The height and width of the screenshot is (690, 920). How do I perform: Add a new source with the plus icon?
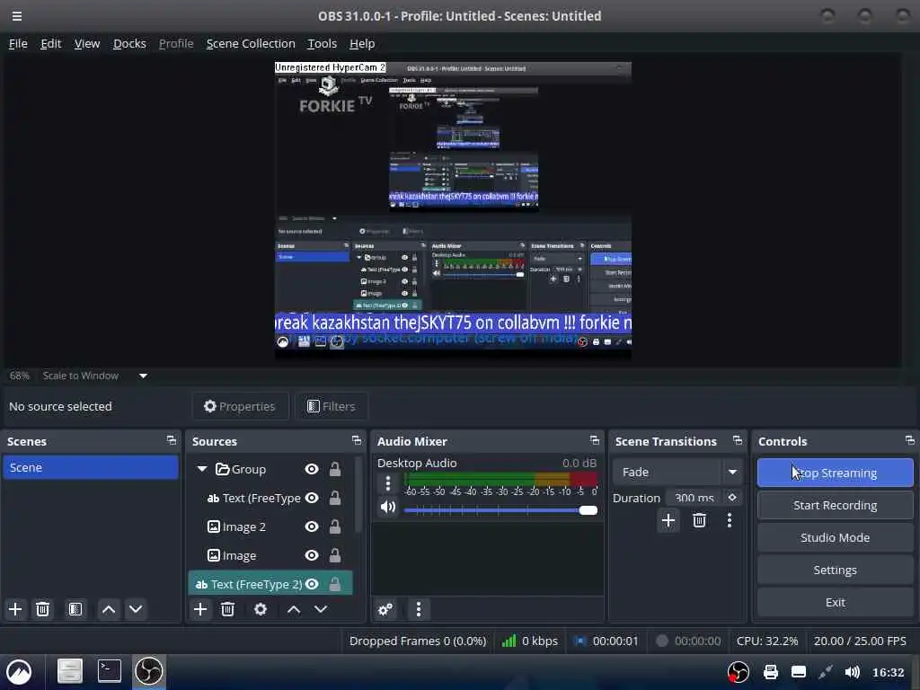click(200, 609)
